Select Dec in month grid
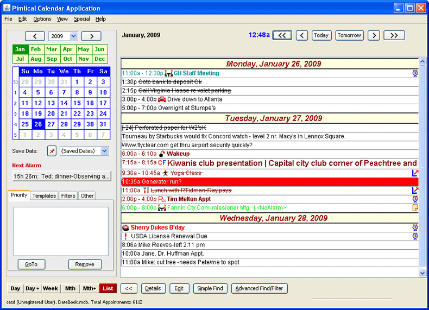Viewport: 429px width, 310px height. pyautogui.click(x=99, y=59)
